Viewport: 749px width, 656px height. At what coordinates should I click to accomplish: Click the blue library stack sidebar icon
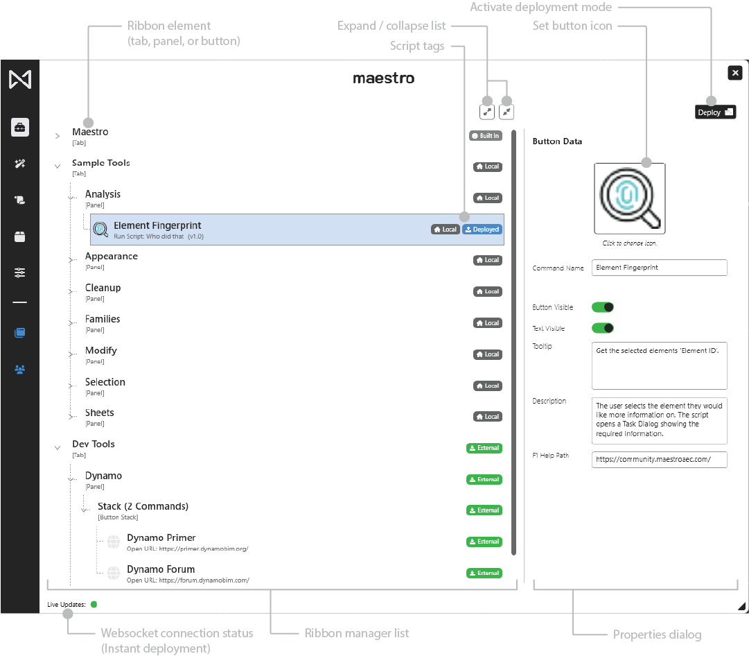click(20, 333)
